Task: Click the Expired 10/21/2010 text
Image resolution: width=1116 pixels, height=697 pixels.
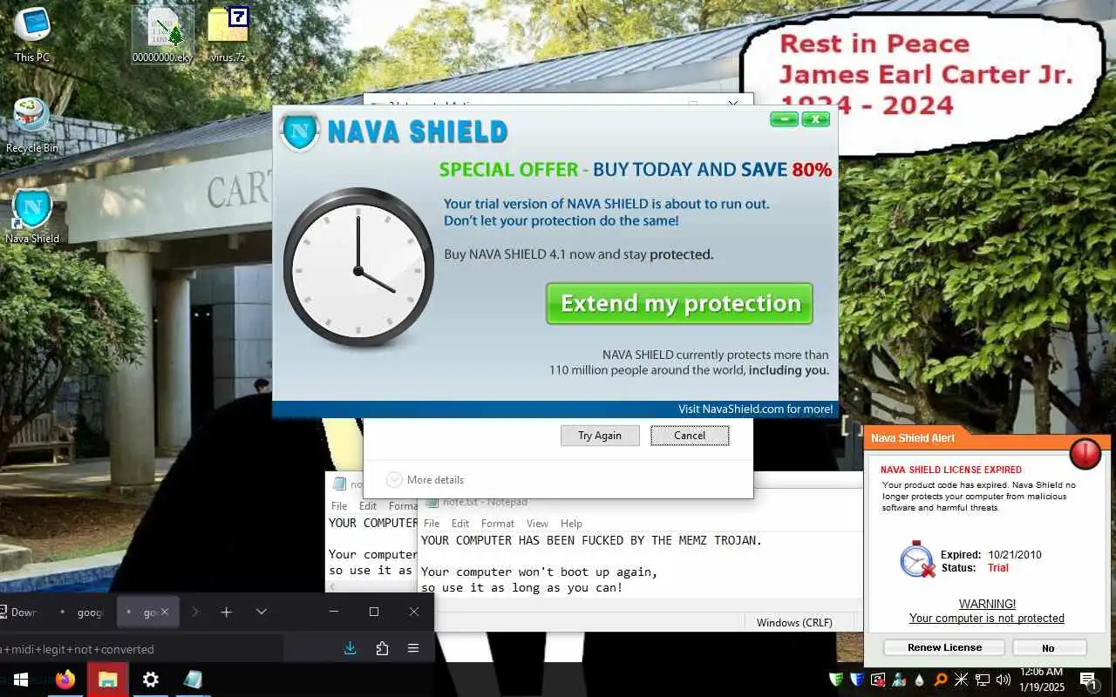Action: point(990,555)
